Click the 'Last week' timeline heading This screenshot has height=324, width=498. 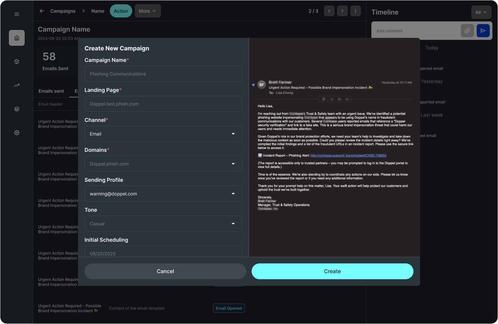pos(432,115)
